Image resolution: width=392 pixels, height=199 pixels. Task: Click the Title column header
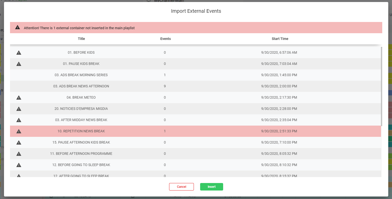tap(81, 39)
